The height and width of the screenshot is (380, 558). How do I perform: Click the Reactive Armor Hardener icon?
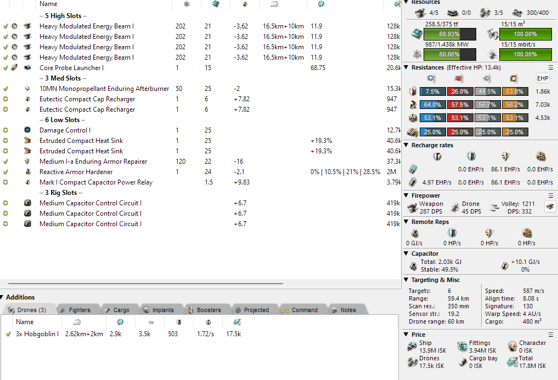tap(27, 172)
